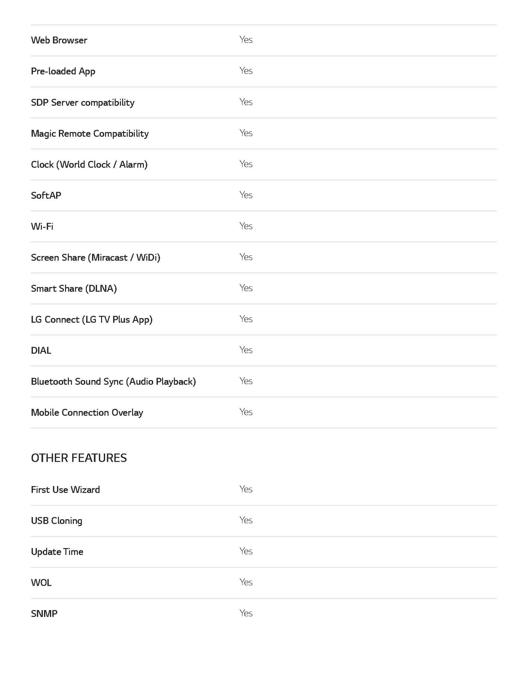
Task: Select Clock (World Clock / Alarm) entry
Action: [x=89, y=164]
